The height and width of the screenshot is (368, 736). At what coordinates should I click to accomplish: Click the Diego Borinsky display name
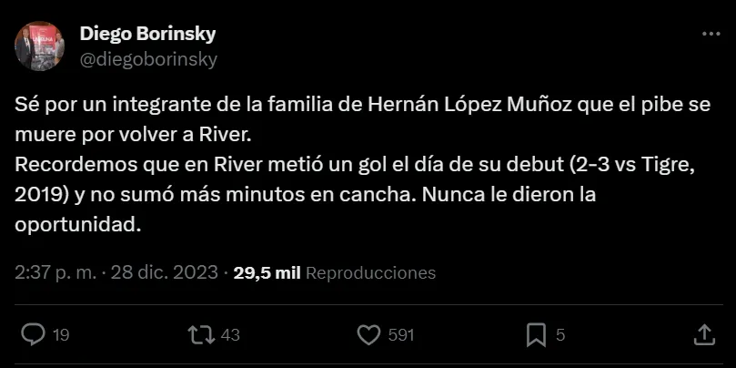coord(147,34)
